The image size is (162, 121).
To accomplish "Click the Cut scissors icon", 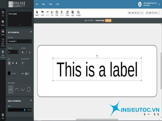I will coord(52,13).
